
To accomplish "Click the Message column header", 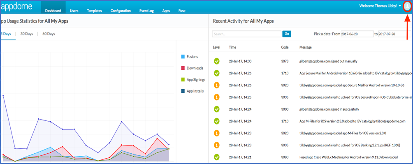I will pos(306,47).
